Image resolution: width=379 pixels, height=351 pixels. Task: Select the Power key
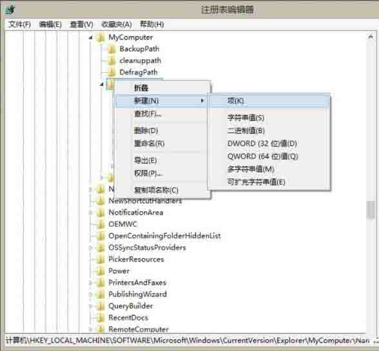pos(119,270)
